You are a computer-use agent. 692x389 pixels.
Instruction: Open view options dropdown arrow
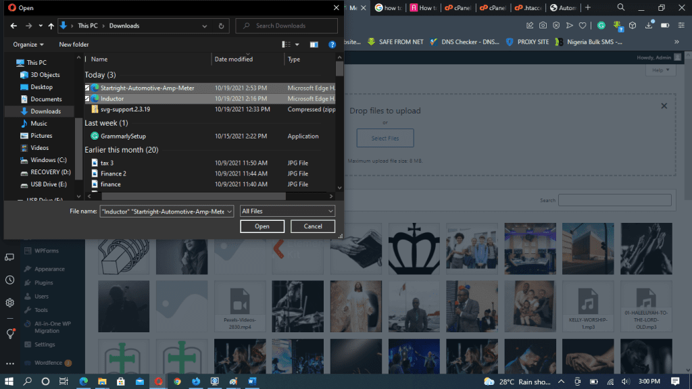coord(297,45)
